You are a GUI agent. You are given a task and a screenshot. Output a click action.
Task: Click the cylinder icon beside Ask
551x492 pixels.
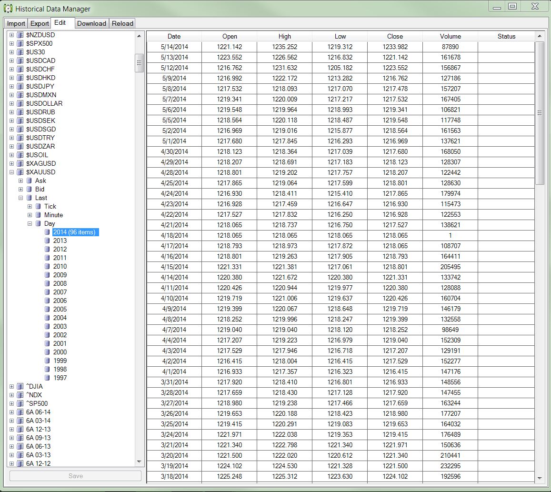[x=30, y=181]
